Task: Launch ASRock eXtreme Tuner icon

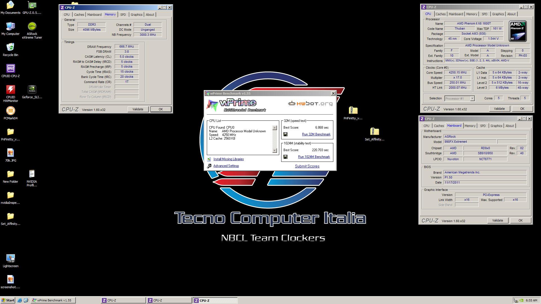Action: [x=32, y=30]
